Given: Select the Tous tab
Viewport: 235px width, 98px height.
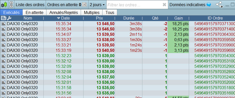Looking at the screenshot, I should point(110,12).
